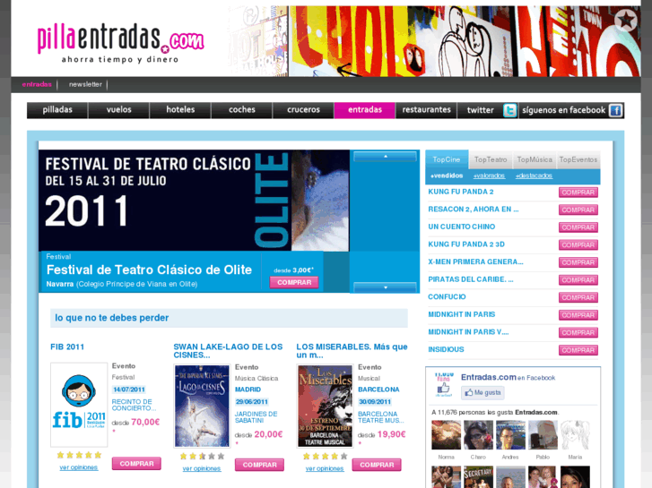The width and height of the screenshot is (652, 488).
Task: Click the Facebook icon in navigation bar
Action: tap(615, 110)
